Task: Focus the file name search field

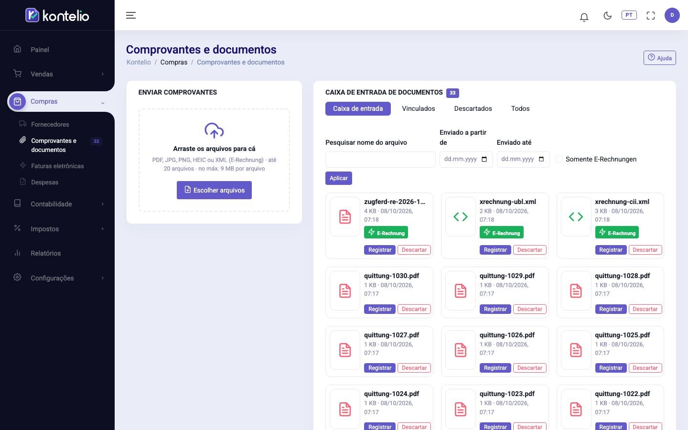Action: pyautogui.click(x=380, y=160)
